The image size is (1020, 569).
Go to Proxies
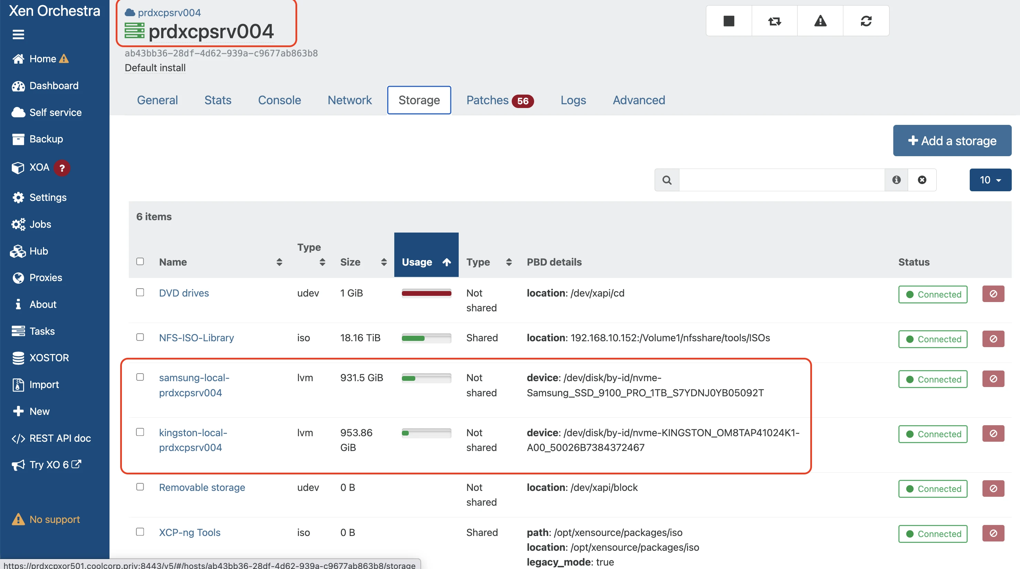coord(37,277)
